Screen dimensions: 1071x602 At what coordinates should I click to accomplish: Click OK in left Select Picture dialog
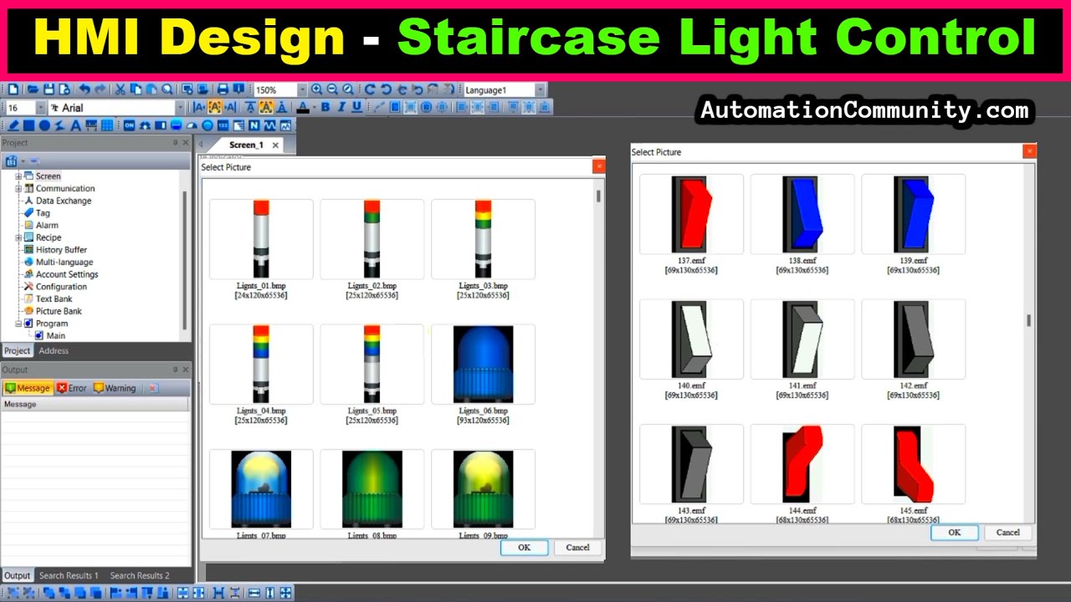tap(524, 548)
